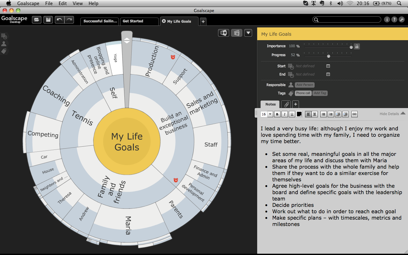Open the attachments paperclip tab
This screenshot has height=255, width=408.
tap(286, 104)
